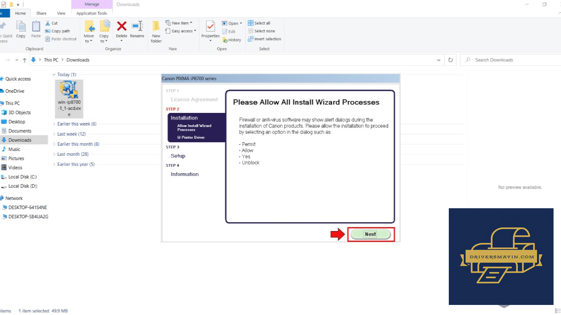The width and height of the screenshot is (561, 315).
Task: Switch to the Share ribbon tab
Action: (x=42, y=13)
